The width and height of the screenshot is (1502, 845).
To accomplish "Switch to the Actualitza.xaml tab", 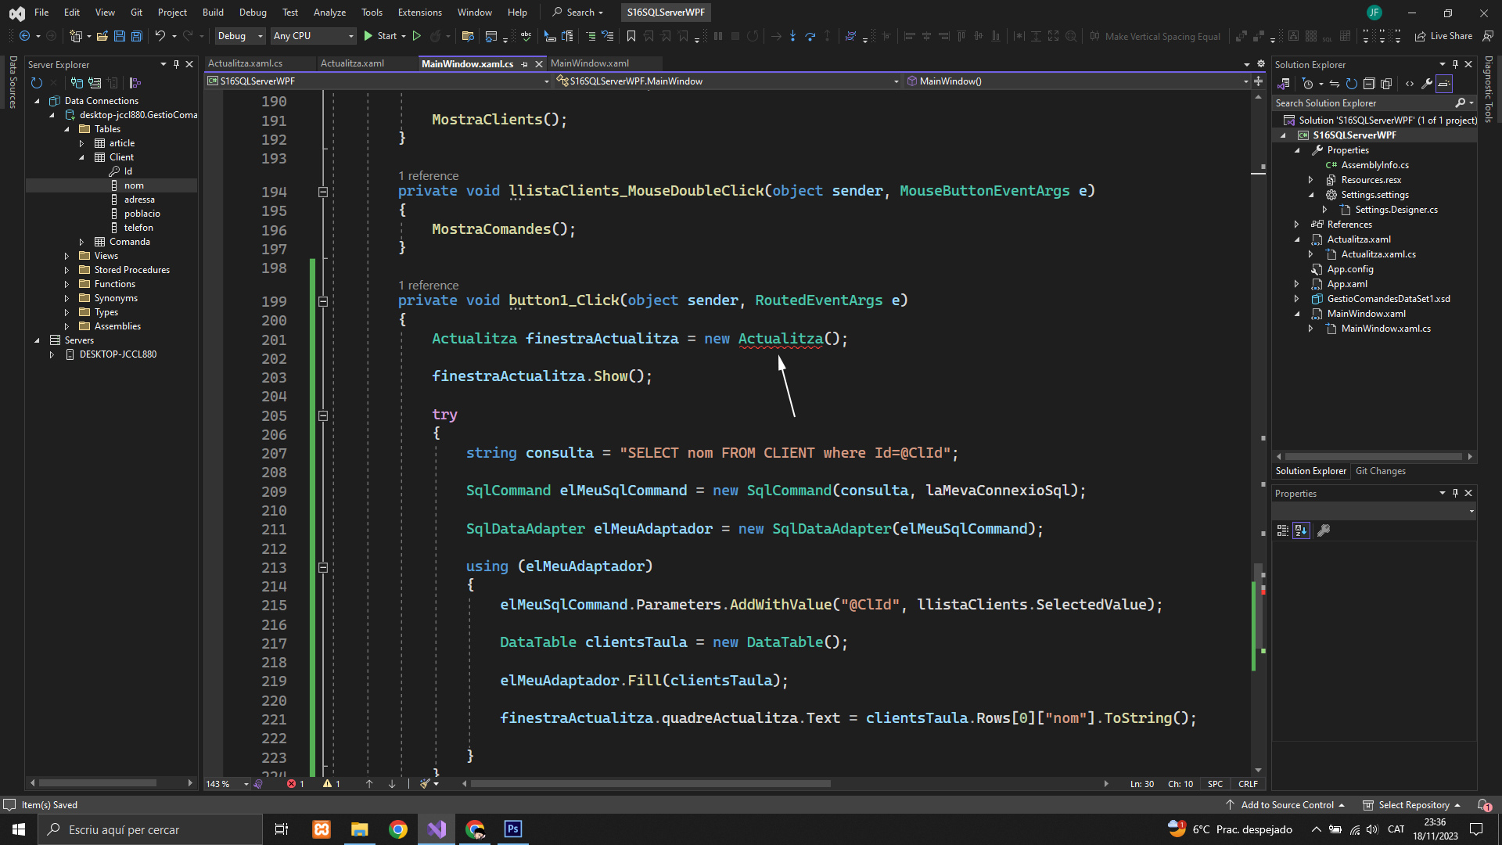I will [352, 63].
